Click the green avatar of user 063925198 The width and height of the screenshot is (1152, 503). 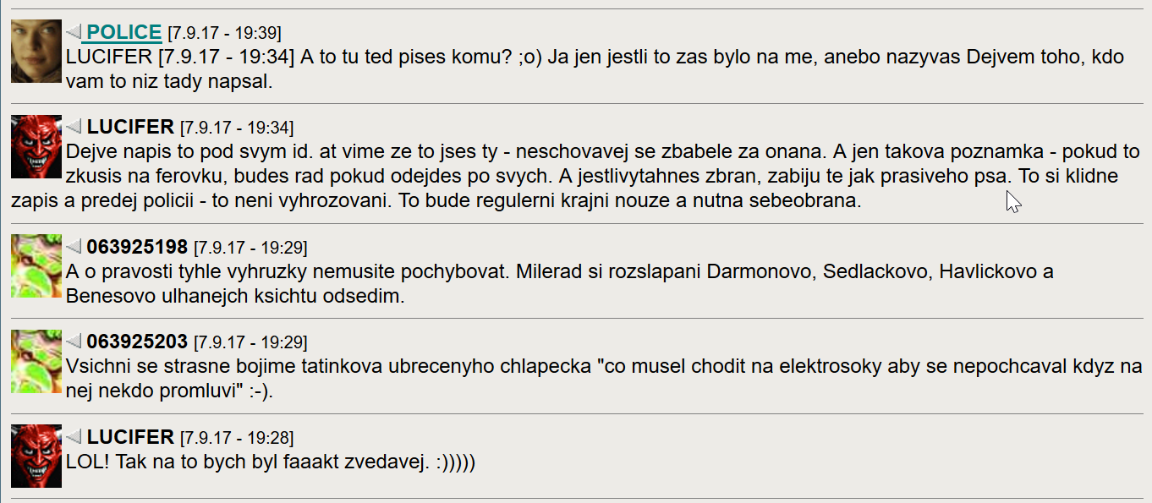coord(36,266)
